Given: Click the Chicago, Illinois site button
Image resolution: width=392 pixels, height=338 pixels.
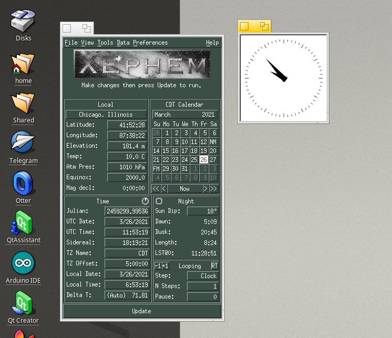Looking at the screenshot, I should (106, 115).
